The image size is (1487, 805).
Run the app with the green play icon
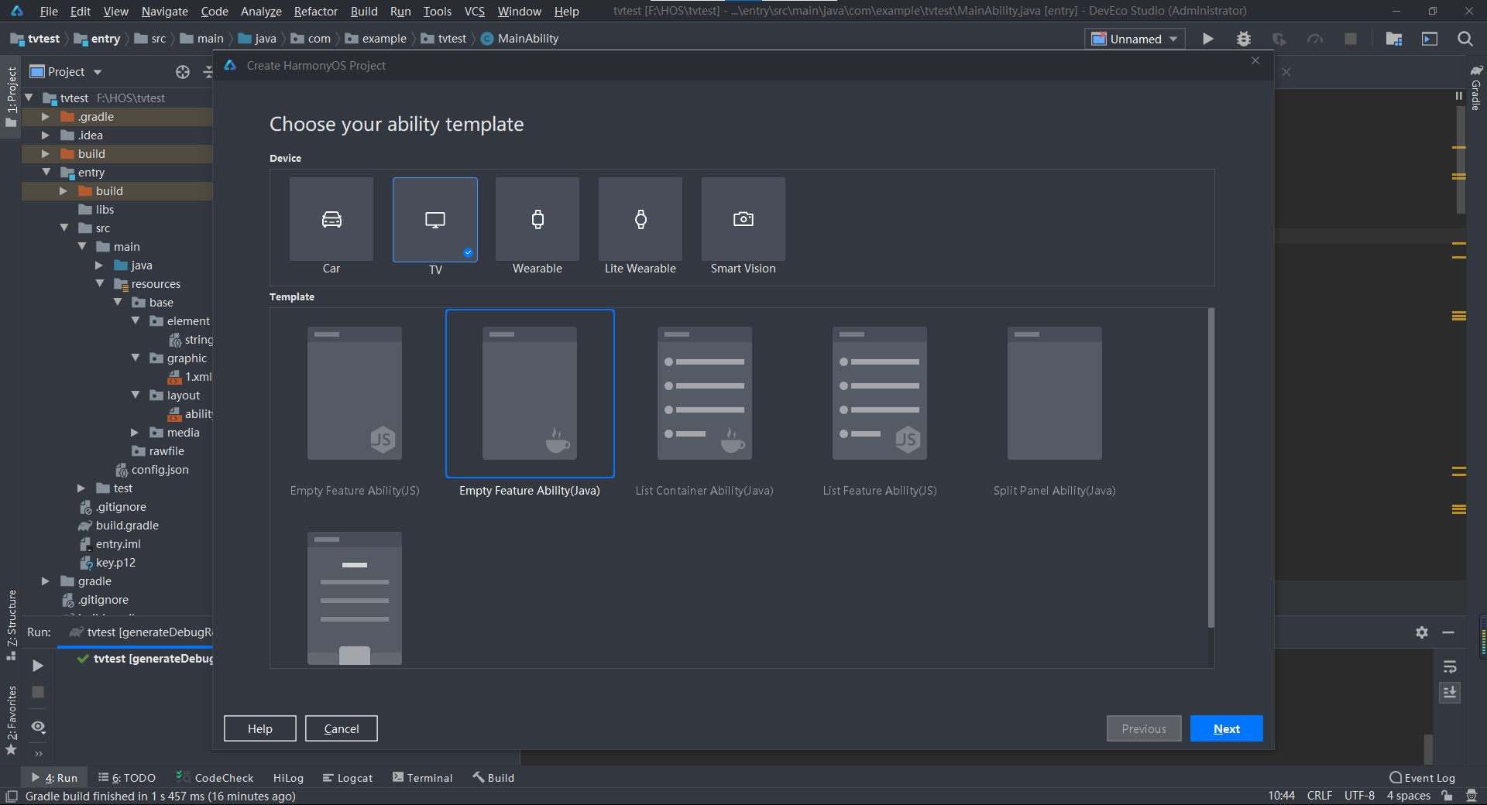[1207, 39]
